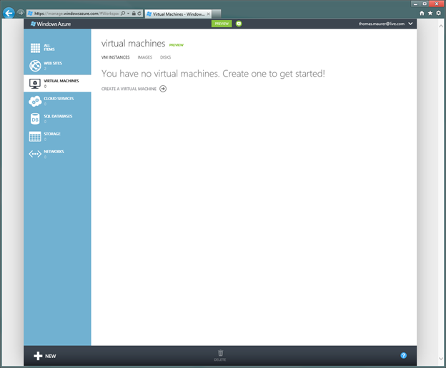Screen dimensions: 446x368
Task: Click the green PREVIEW label beside virtual machines
Action: coord(177,45)
